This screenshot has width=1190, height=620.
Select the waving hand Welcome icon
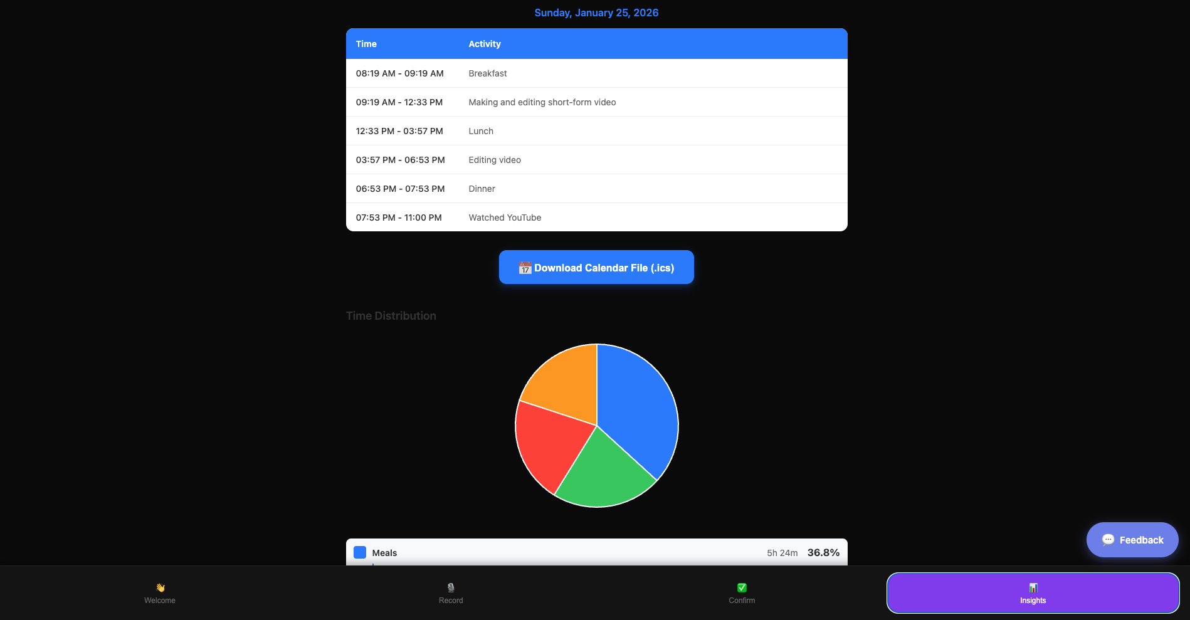tap(161, 587)
